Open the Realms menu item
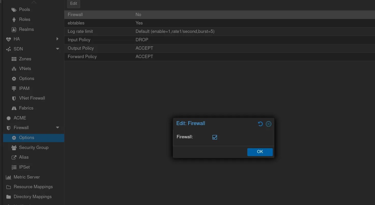This screenshot has height=205, width=375. [26, 29]
